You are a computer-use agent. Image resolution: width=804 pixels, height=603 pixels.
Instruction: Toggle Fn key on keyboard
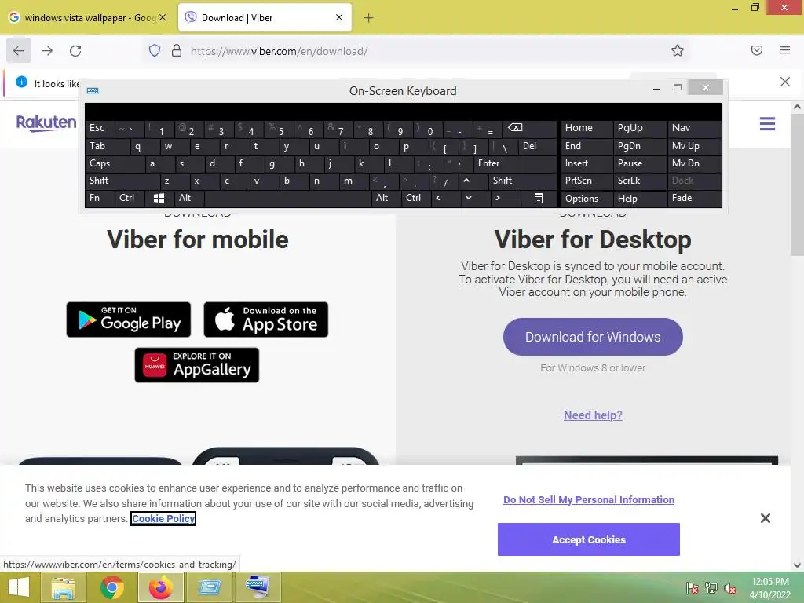pos(100,198)
